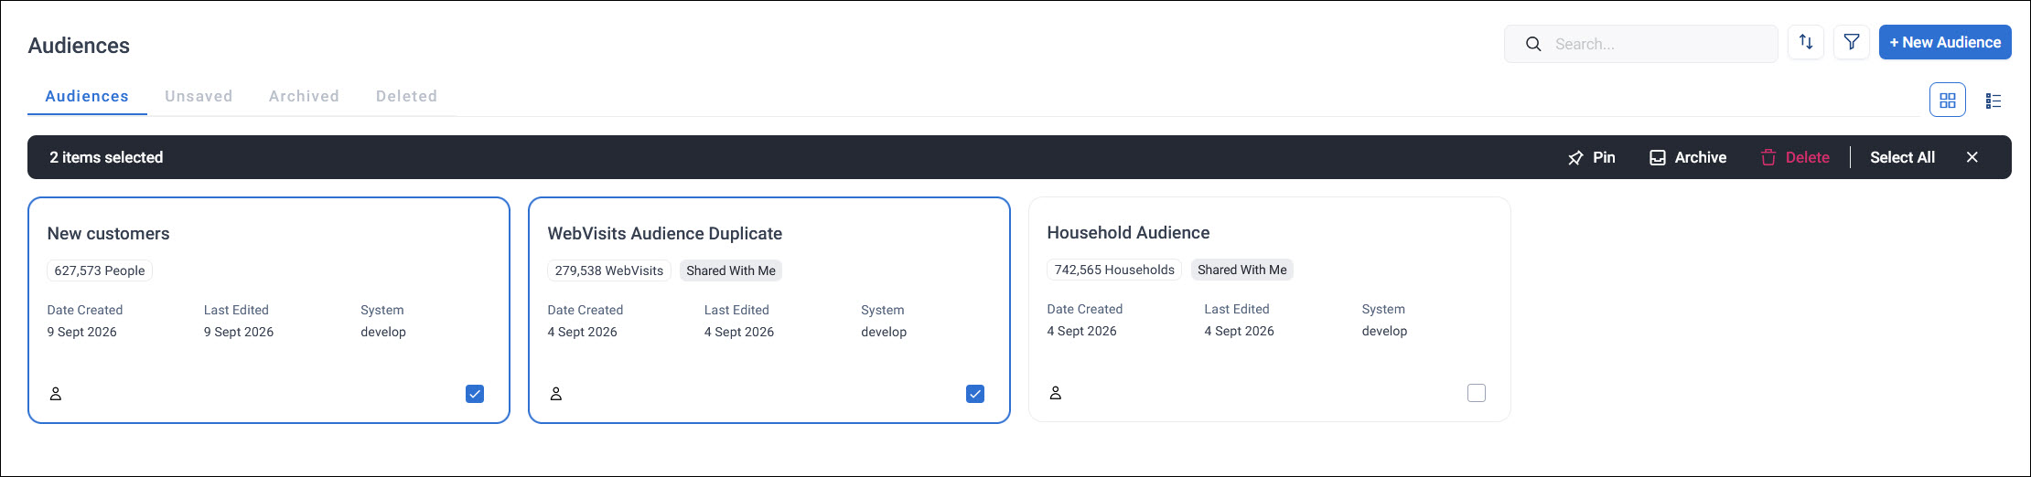Open the filter funnel icon
Image resolution: width=2031 pixels, height=477 pixels.
(x=1852, y=42)
